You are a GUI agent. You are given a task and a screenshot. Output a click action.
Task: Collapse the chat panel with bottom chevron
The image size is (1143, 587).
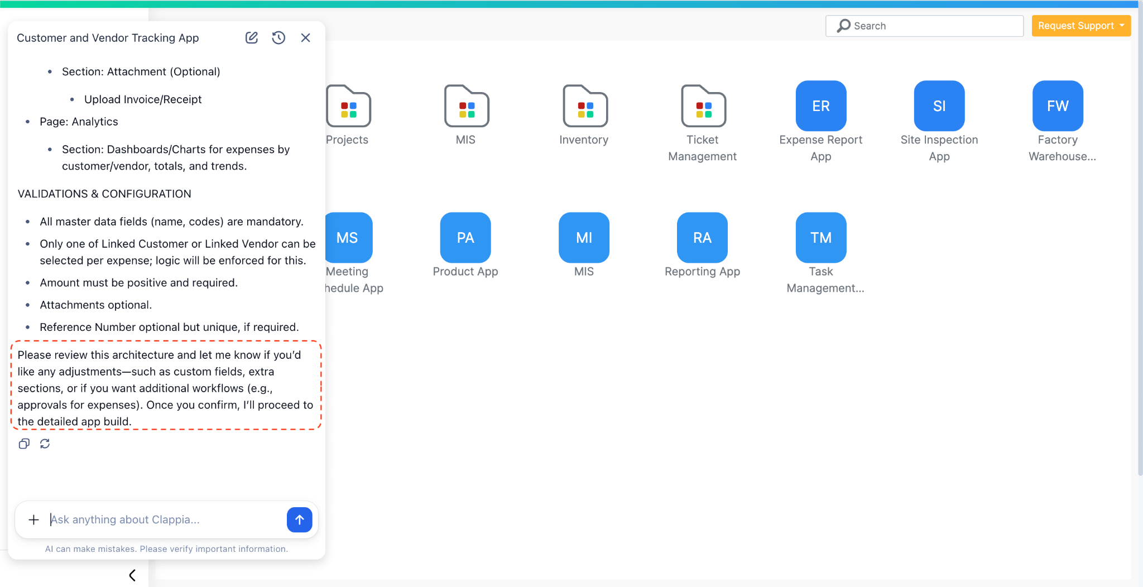coord(133,575)
